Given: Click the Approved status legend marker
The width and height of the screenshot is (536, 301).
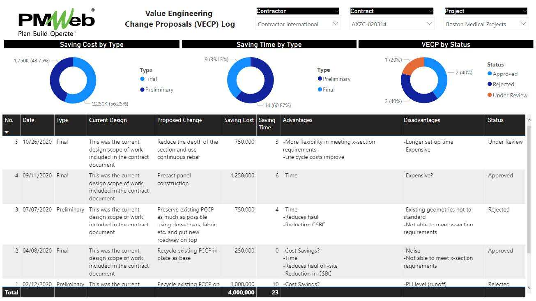Looking at the screenshot, I should 490,74.
